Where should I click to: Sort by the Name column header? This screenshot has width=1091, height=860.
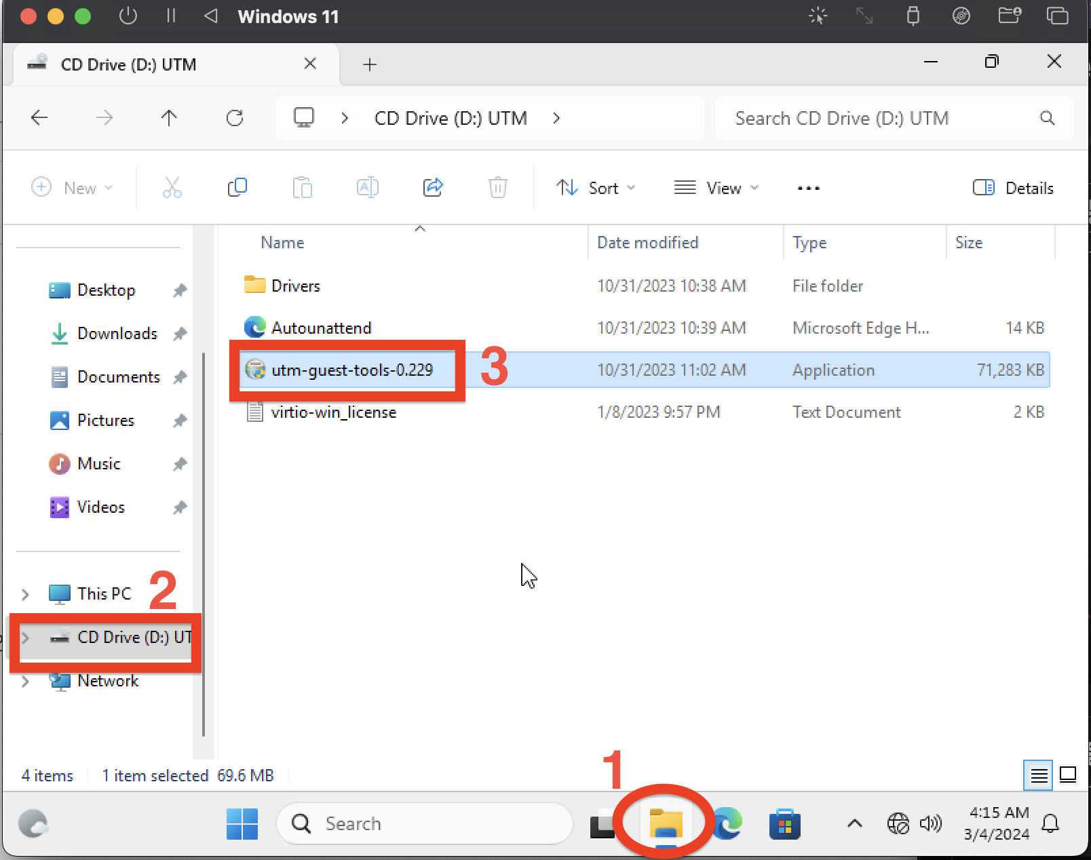(282, 243)
